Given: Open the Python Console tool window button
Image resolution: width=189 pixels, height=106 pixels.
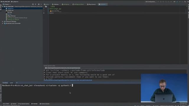Looking at the screenshot, I should [x=45, y=104].
